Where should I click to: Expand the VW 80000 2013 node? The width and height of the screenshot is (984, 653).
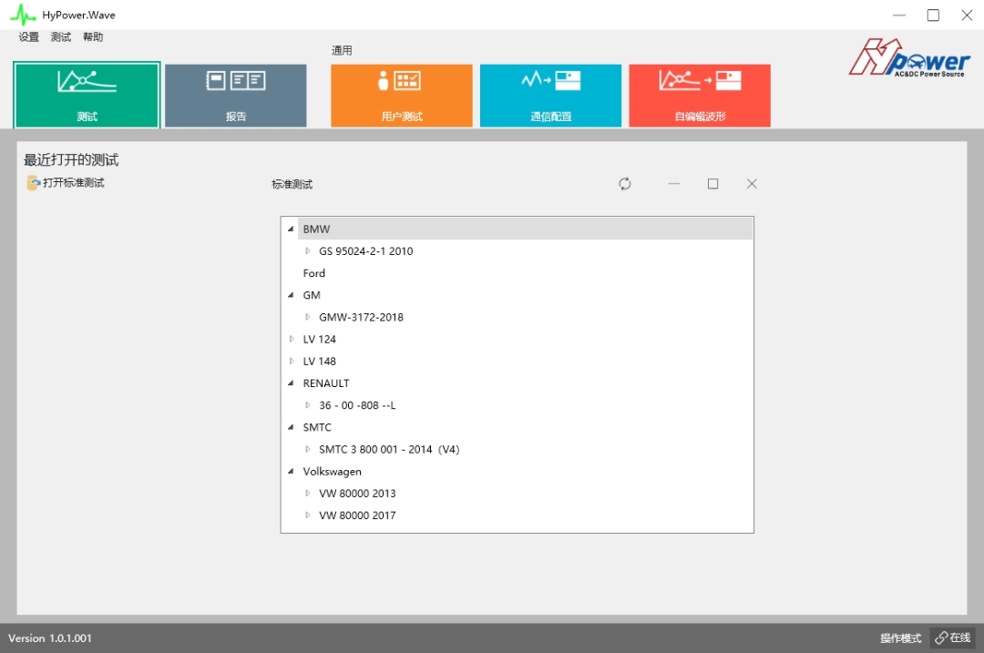point(308,493)
